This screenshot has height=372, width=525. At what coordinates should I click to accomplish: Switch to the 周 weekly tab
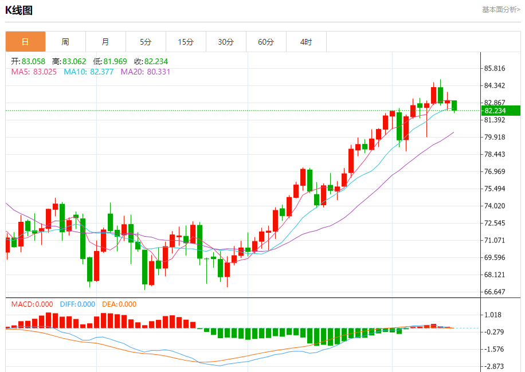tap(65, 42)
